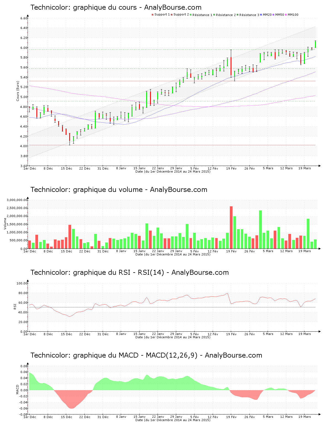Click the 'MACD' vertical axis label
Viewport: 331px width, 428px height.
18,389
